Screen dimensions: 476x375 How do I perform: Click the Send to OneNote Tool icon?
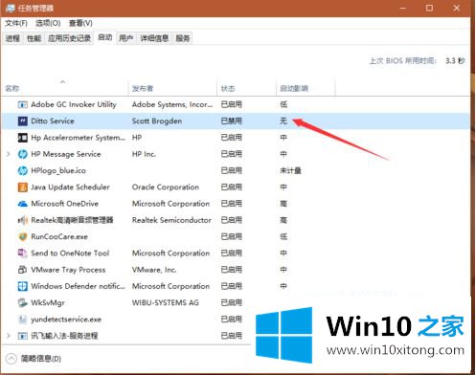22,254
